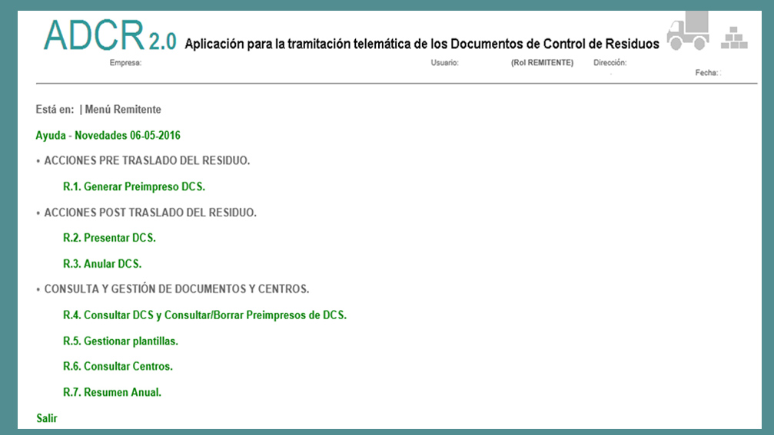Click Salir to log out
Image resolution: width=774 pixels, height=435 pixels.
click(47, 418)
